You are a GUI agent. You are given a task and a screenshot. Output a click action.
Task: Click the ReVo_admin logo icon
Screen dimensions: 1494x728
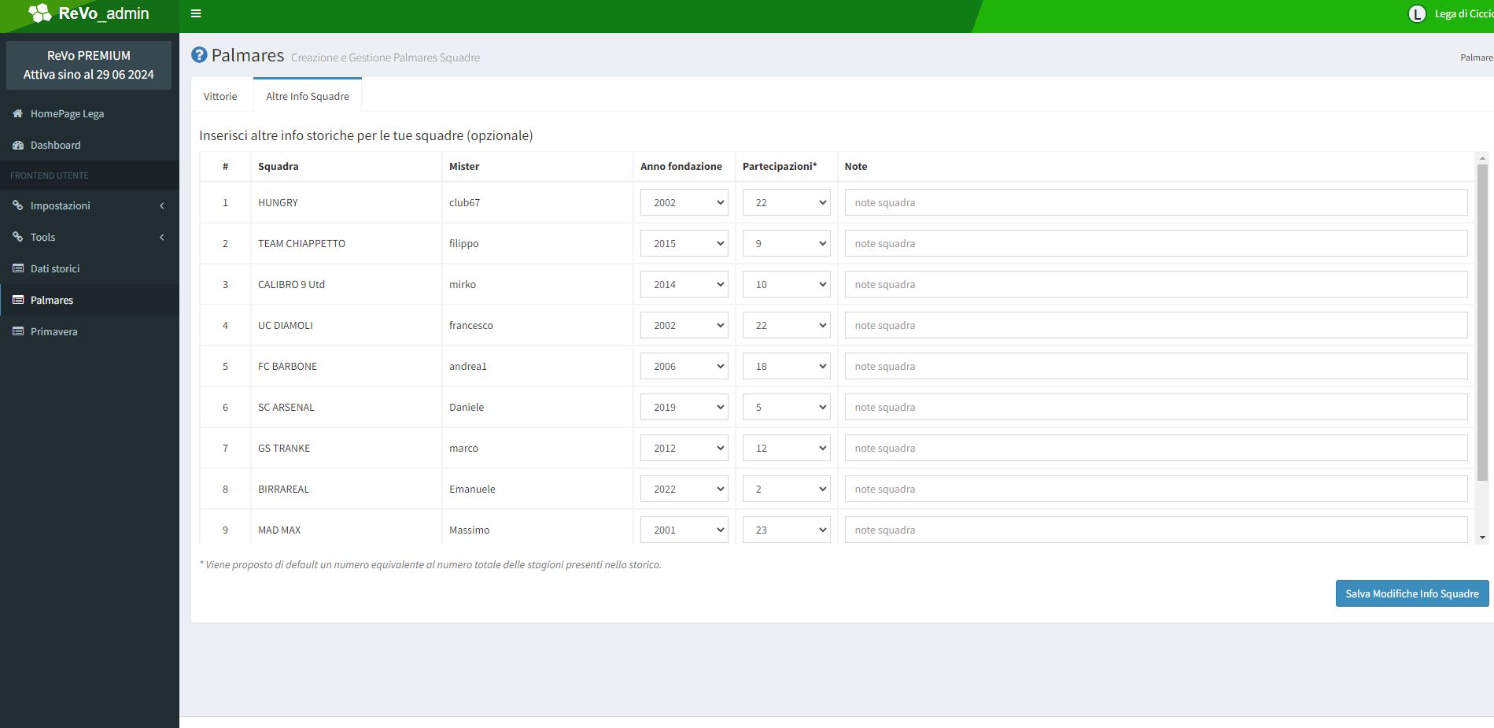39,13
